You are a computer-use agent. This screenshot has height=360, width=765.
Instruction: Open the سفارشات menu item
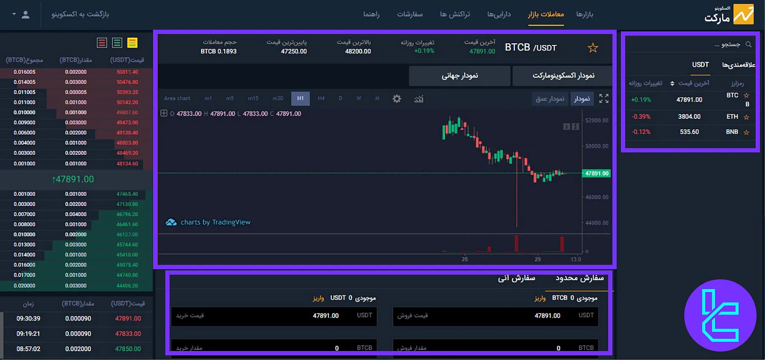coord(410,14)
